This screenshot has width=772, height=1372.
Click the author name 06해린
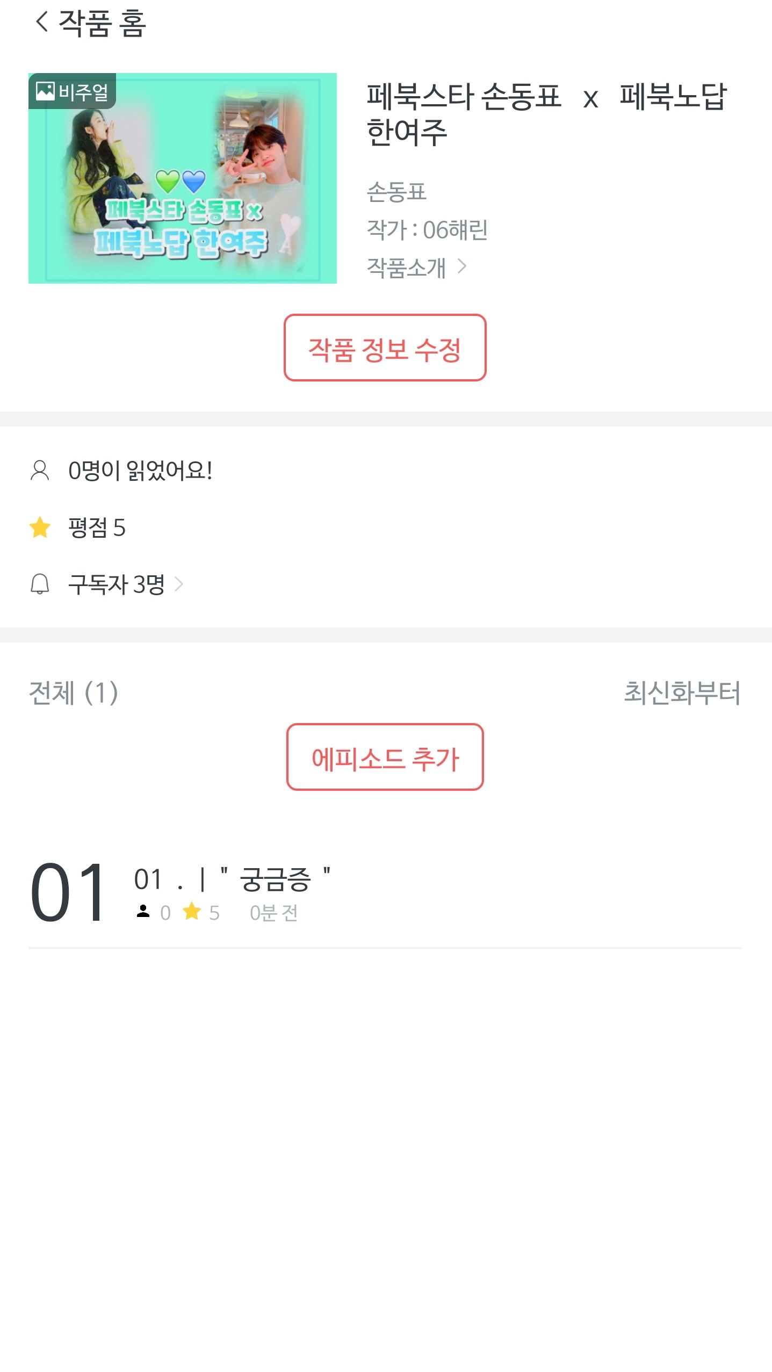(x=454, y=230)
